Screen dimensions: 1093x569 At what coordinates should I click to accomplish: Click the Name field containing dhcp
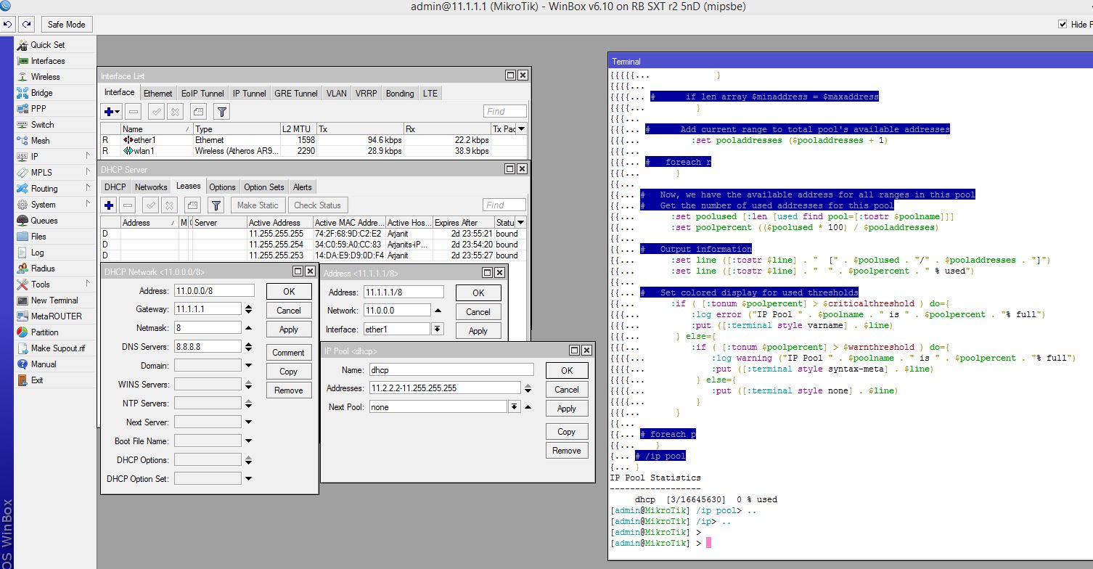click(x=451, y=369)
